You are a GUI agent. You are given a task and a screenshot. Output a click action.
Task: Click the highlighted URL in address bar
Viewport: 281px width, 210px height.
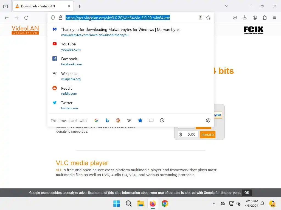(117, 18)
